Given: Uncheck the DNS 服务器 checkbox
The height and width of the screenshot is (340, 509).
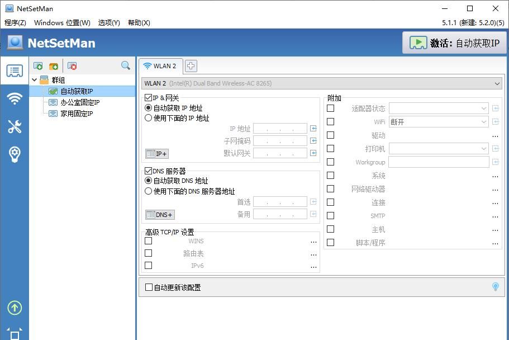Looking at the screenshot, I should click(x=149, y=171).
